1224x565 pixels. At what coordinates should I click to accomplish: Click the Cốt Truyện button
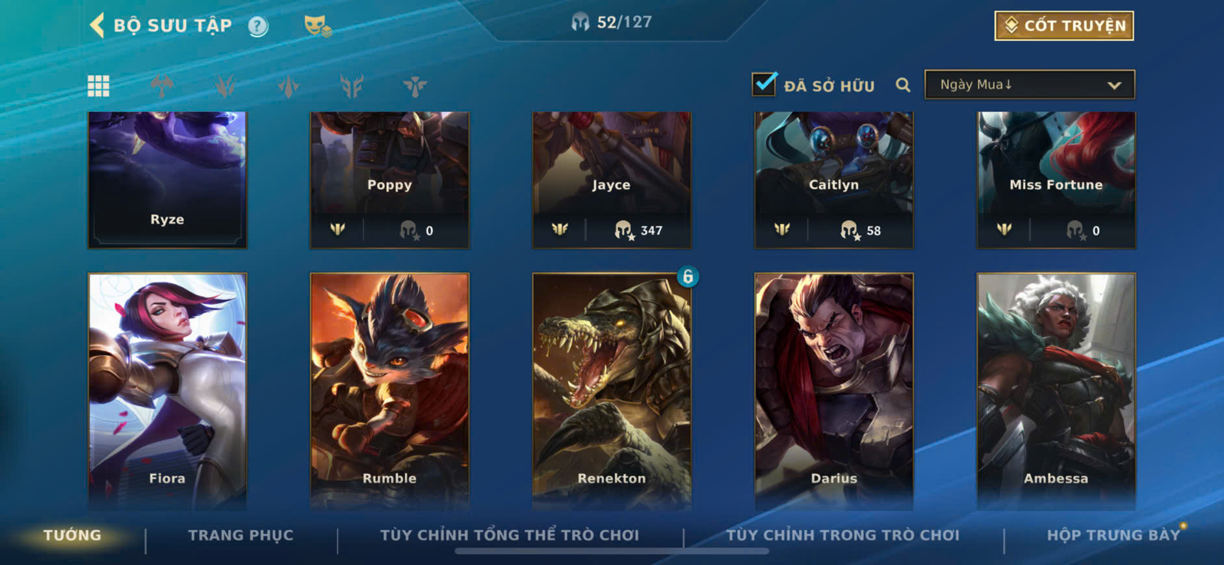[x=1064, y=26]
